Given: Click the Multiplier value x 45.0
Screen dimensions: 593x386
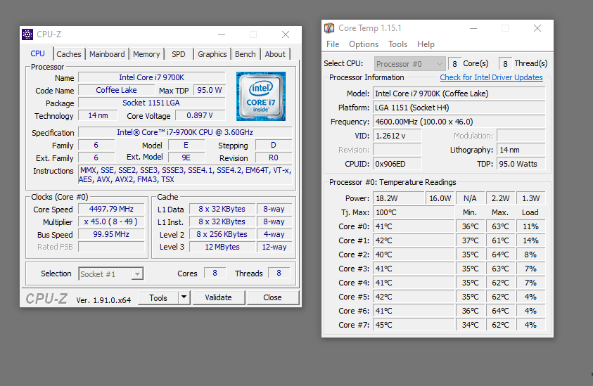Looking at the screenshot, I should click(111, 221).
